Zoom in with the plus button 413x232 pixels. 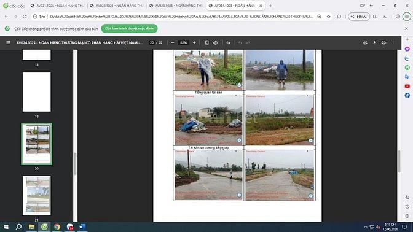click(x=194, y=42)
